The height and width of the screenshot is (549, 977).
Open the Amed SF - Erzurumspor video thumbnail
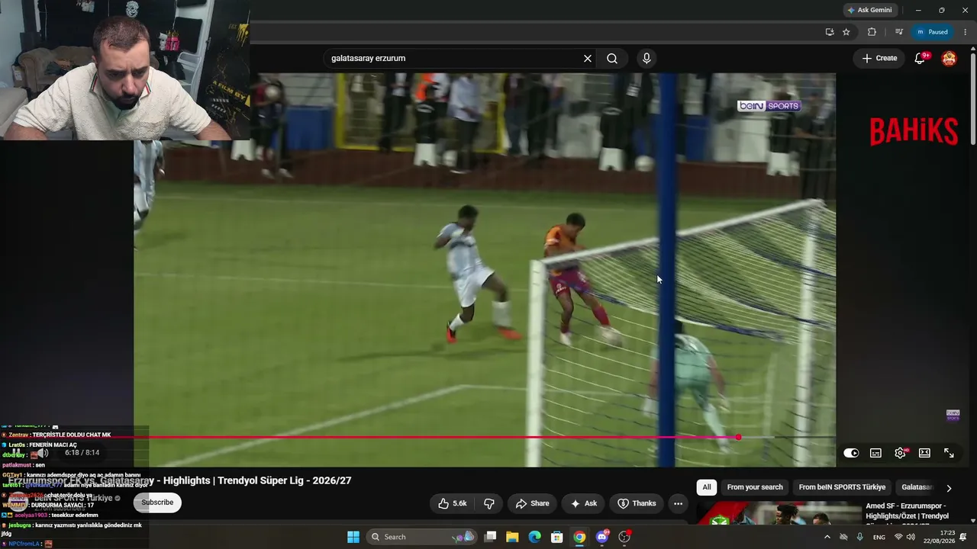[x=779, y=513]
